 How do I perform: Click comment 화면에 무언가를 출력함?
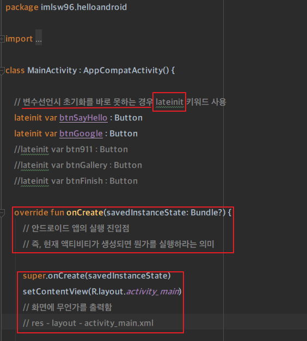pos(67,308)
